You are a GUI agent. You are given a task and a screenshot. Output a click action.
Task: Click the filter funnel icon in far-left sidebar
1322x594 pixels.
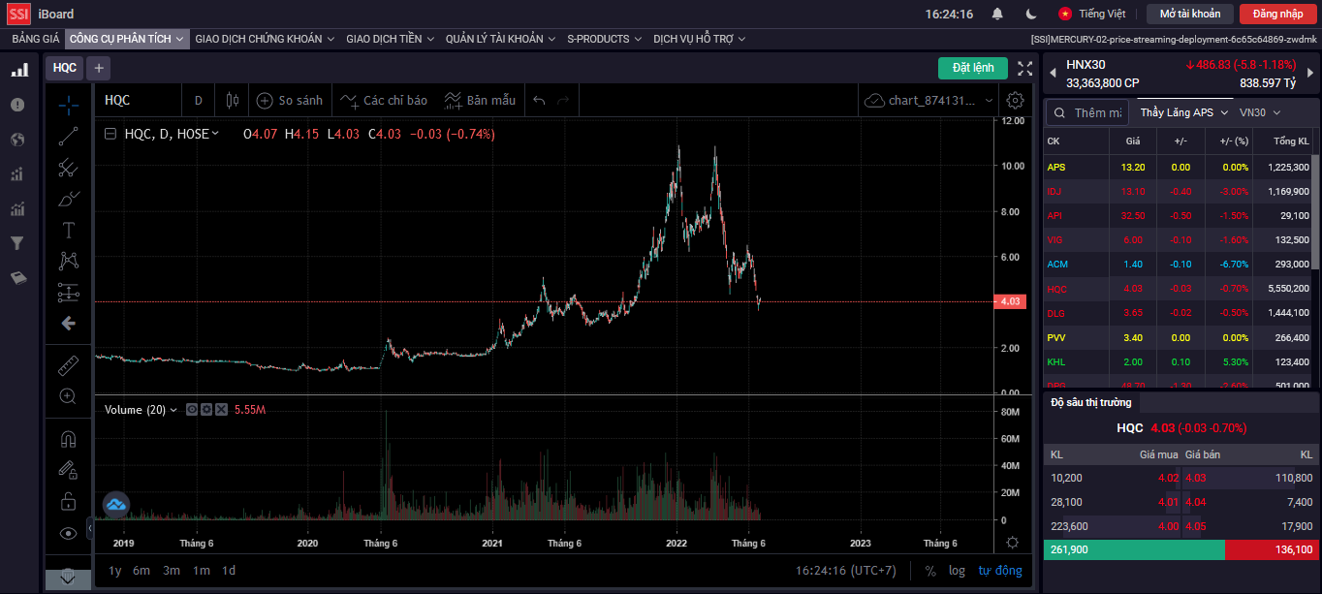click(x=17, y=243)
